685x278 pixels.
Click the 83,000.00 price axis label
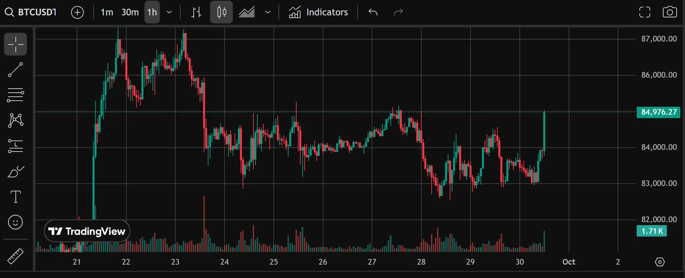point(659,183)
